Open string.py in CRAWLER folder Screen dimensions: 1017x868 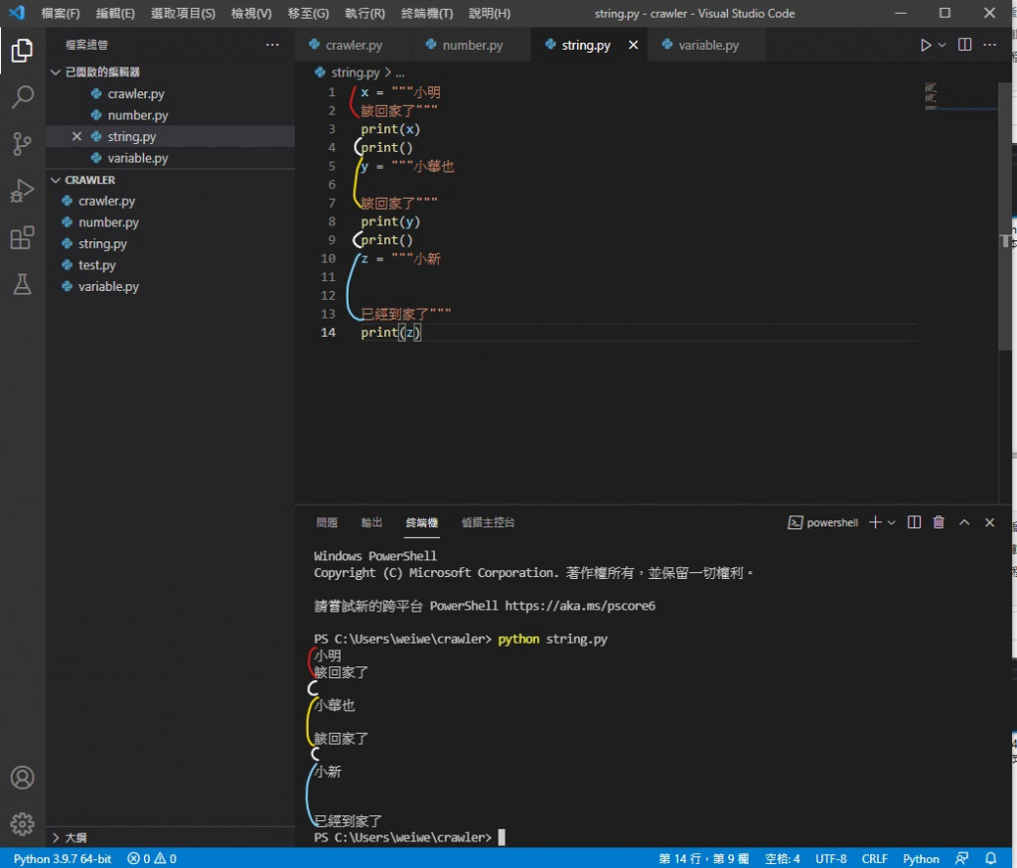click(170, 243)
